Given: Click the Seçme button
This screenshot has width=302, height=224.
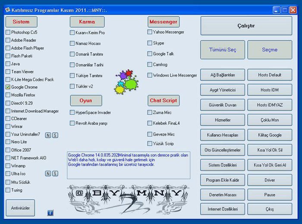Looking at the screenshot, I should coord(270,50).
